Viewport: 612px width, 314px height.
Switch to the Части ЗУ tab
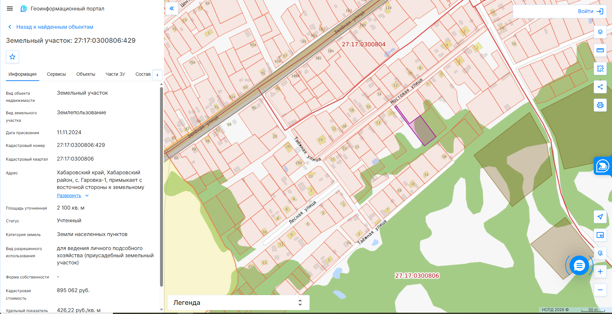(x=115, y=74)
